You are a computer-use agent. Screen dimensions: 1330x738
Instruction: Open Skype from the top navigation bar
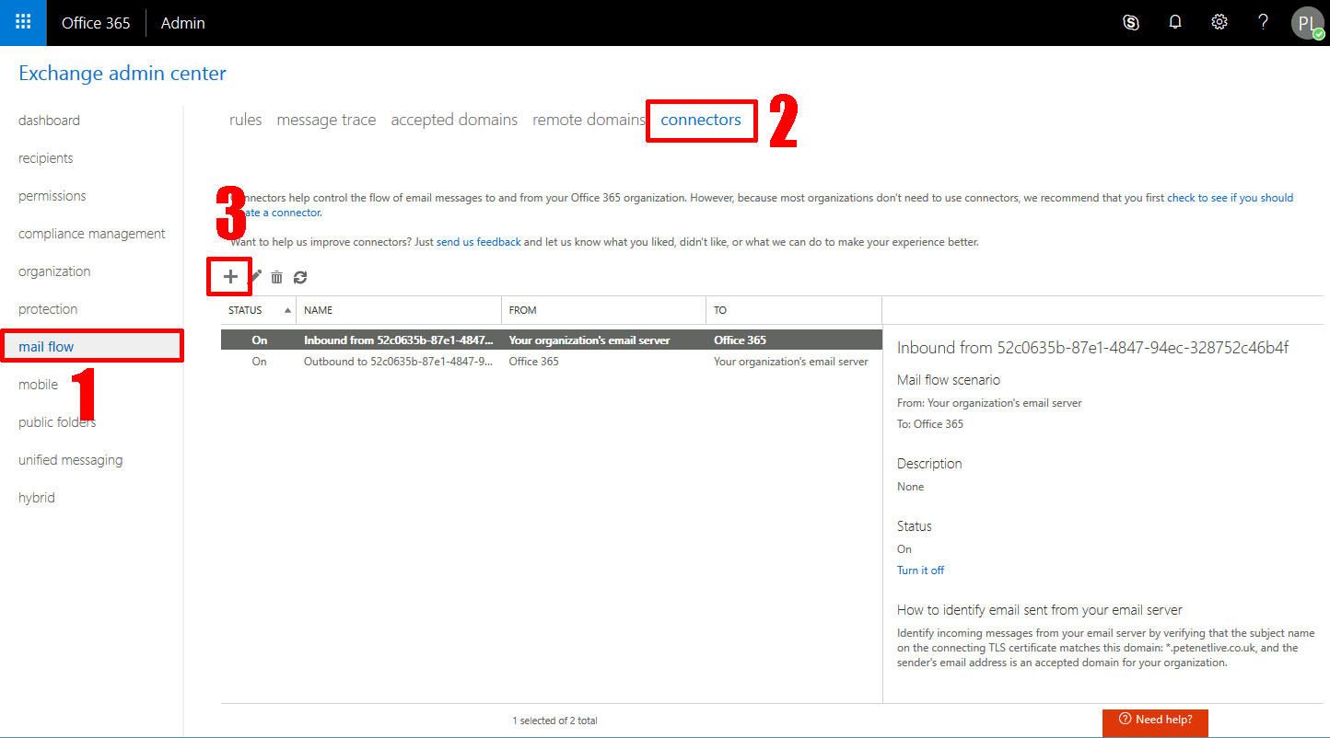point(1131,22)
